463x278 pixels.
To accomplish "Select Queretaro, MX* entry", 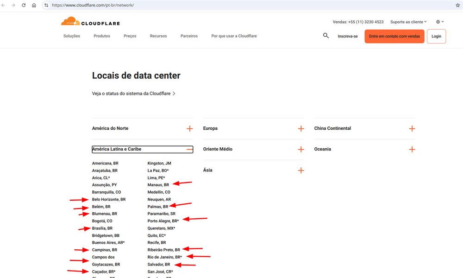I will [x=162, y=228].
